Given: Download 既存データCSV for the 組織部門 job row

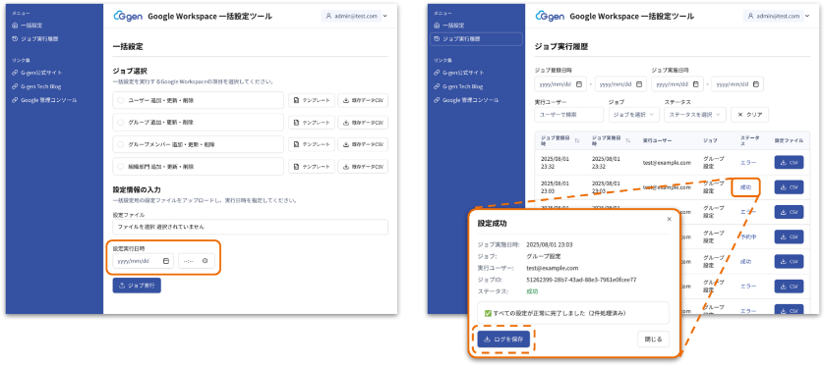Looking at the screenshot, I should click(x=363, y=167).
